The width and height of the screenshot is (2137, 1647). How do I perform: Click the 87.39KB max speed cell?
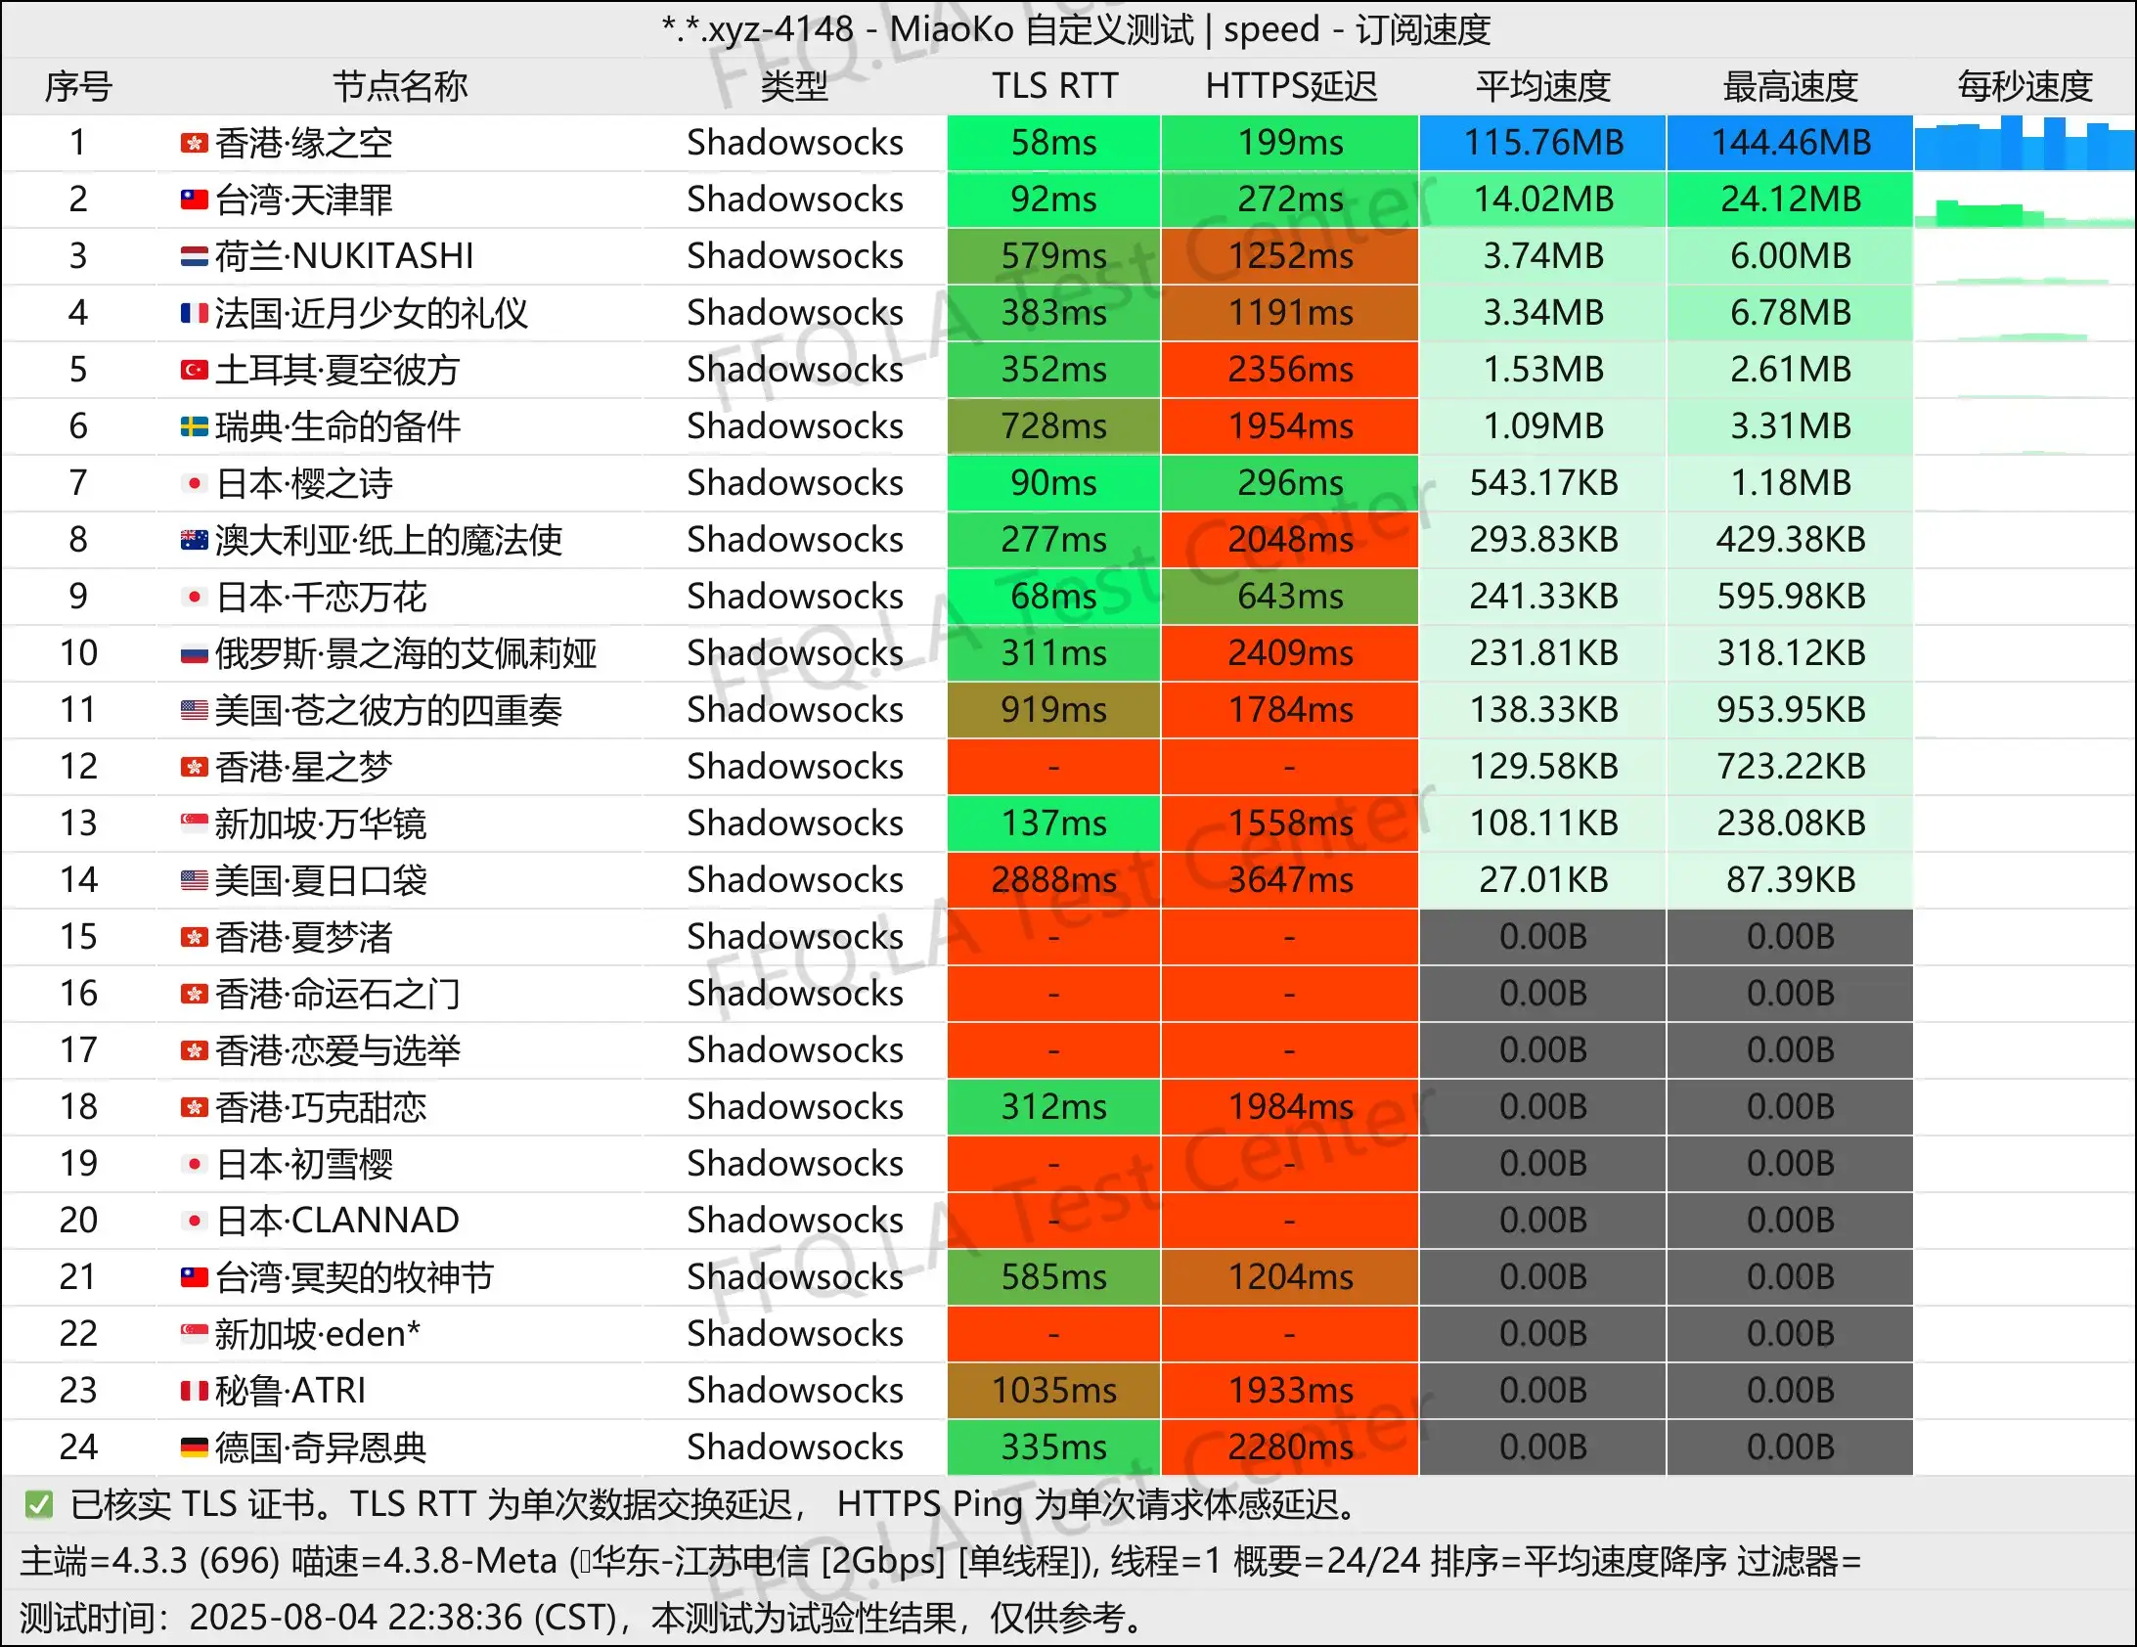tap(1791, 881)
